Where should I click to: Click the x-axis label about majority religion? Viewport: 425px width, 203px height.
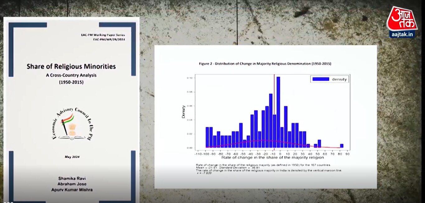273,158
